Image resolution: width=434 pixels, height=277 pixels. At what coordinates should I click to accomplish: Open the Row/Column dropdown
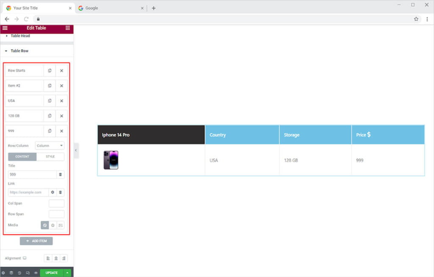(50, 146)
